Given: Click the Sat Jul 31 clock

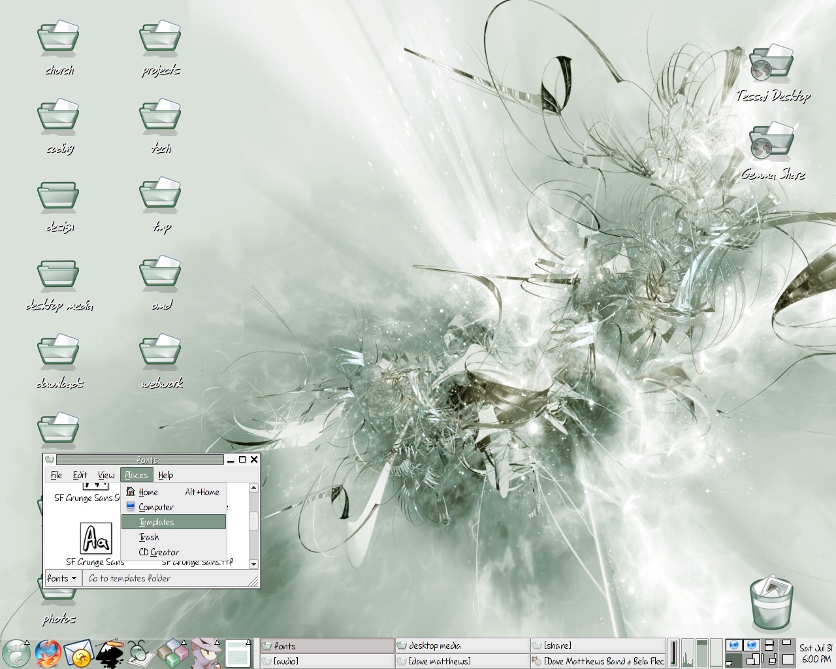Looking at the screenshot, I should click(816, 653).
